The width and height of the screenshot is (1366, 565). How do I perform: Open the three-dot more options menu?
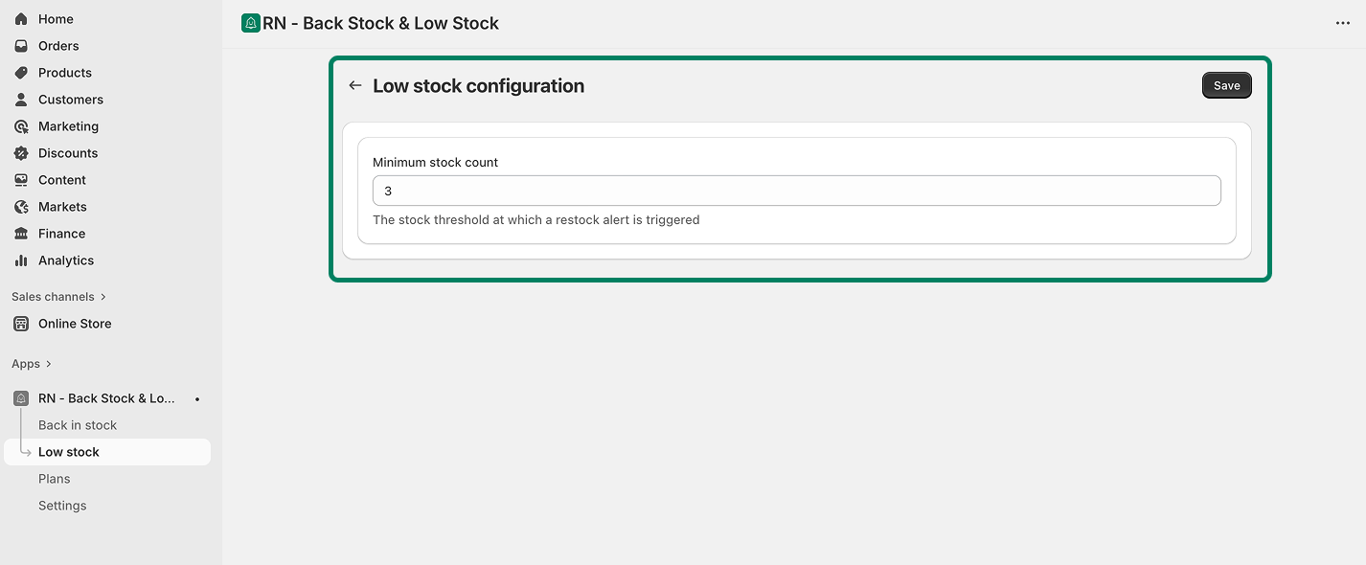[x=1343, y=24]
